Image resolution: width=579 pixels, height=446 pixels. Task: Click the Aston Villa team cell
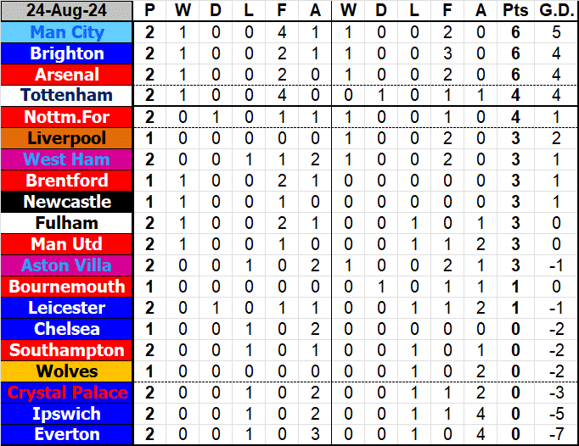tap(67, 265)
